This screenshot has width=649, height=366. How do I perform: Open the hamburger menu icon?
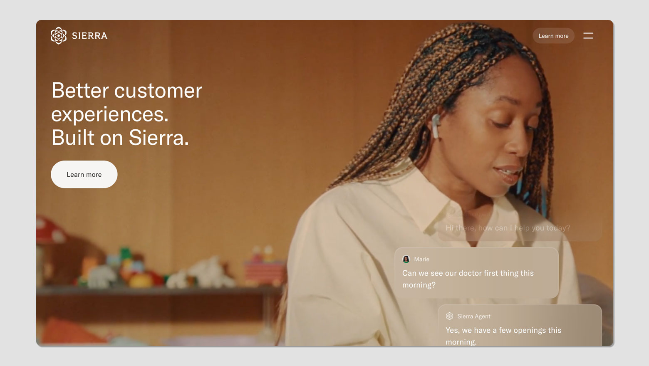(588, 36)
